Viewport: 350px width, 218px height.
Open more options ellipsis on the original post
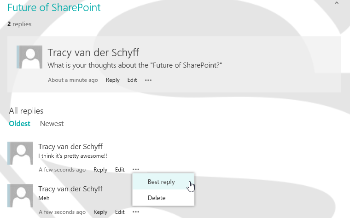pos(148,80)
